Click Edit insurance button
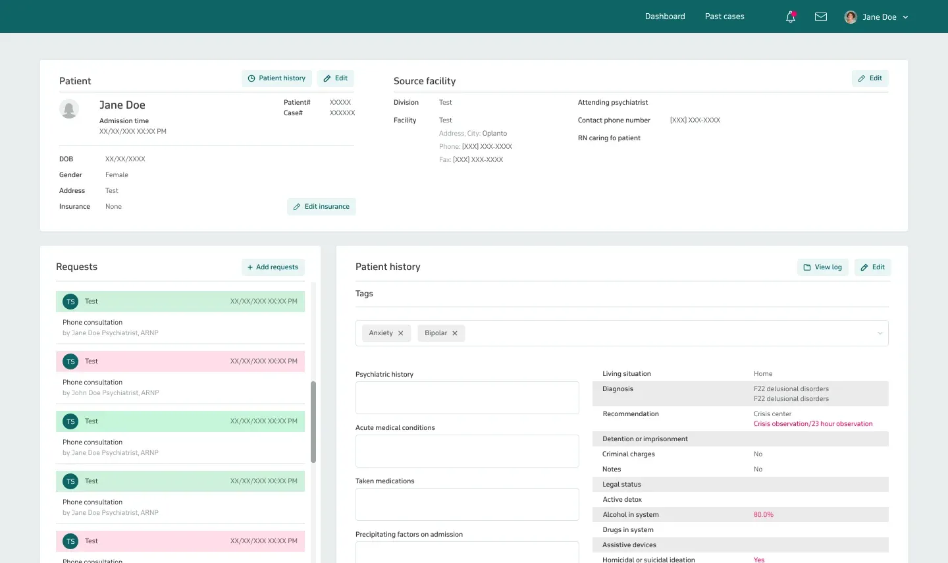The image size is (948, 563). coord(321,207)
